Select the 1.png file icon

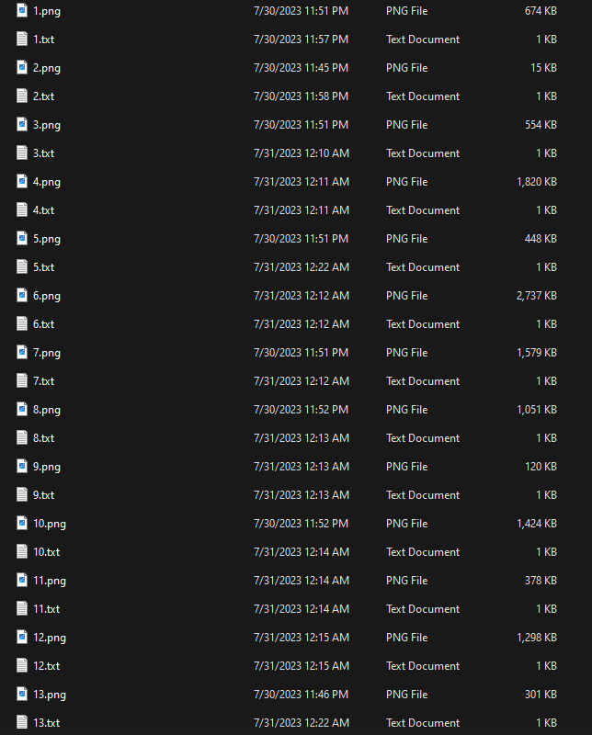pyautogui.click(x=21, y=10)
